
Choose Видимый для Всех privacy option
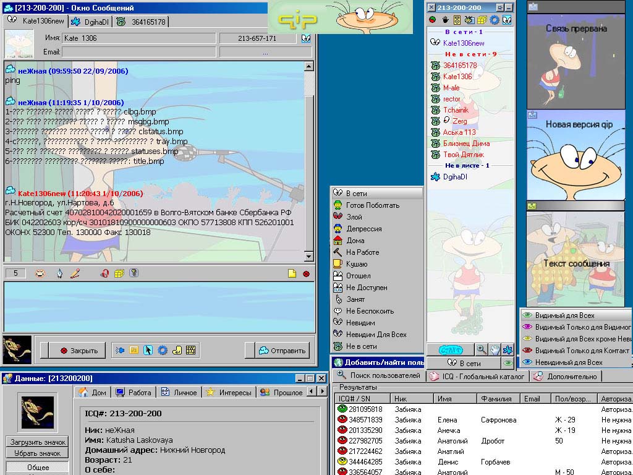(576, 315)
